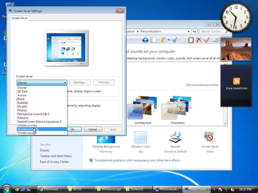Pick Ribbons screen saver

(x=42, y=118)
